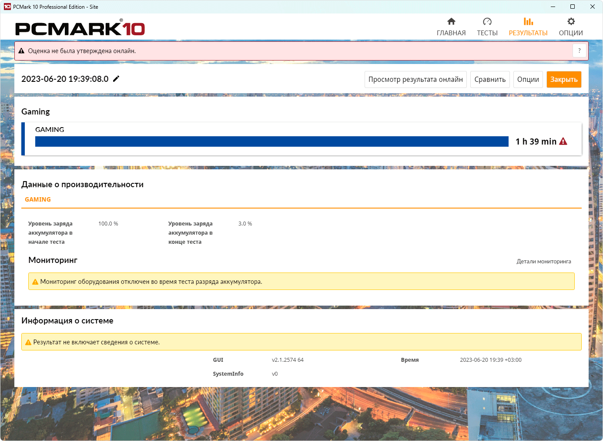Go to the ГЛАВНАЯ home icon
The height and width of the screenshot is (441, 603).
(451, 21)
